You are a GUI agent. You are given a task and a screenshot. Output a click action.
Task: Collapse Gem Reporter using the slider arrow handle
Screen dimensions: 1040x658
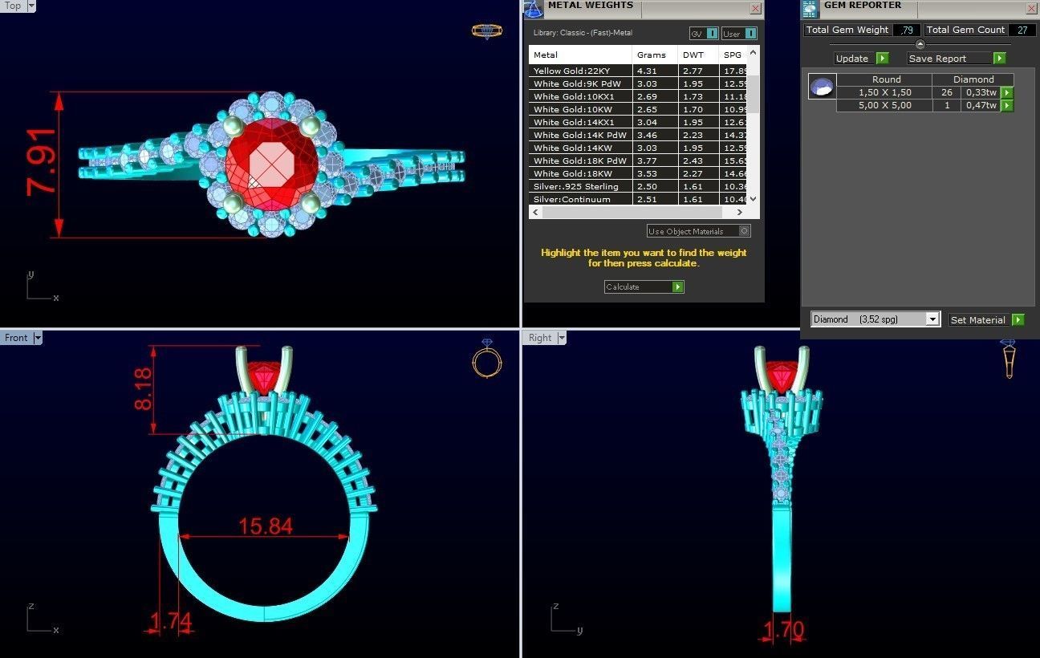[x=920, y=44]
